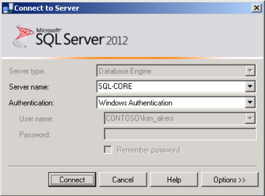Cancel the Connect to Server dialog
265x196 pixels.
pyautogui.click(x=123, y=179)
